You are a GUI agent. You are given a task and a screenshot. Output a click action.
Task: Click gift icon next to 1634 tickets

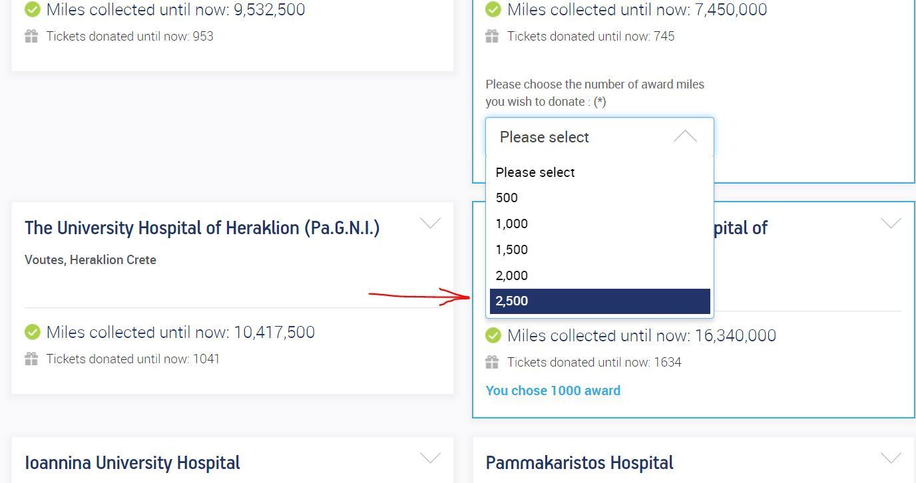click(x=492, y=363)
